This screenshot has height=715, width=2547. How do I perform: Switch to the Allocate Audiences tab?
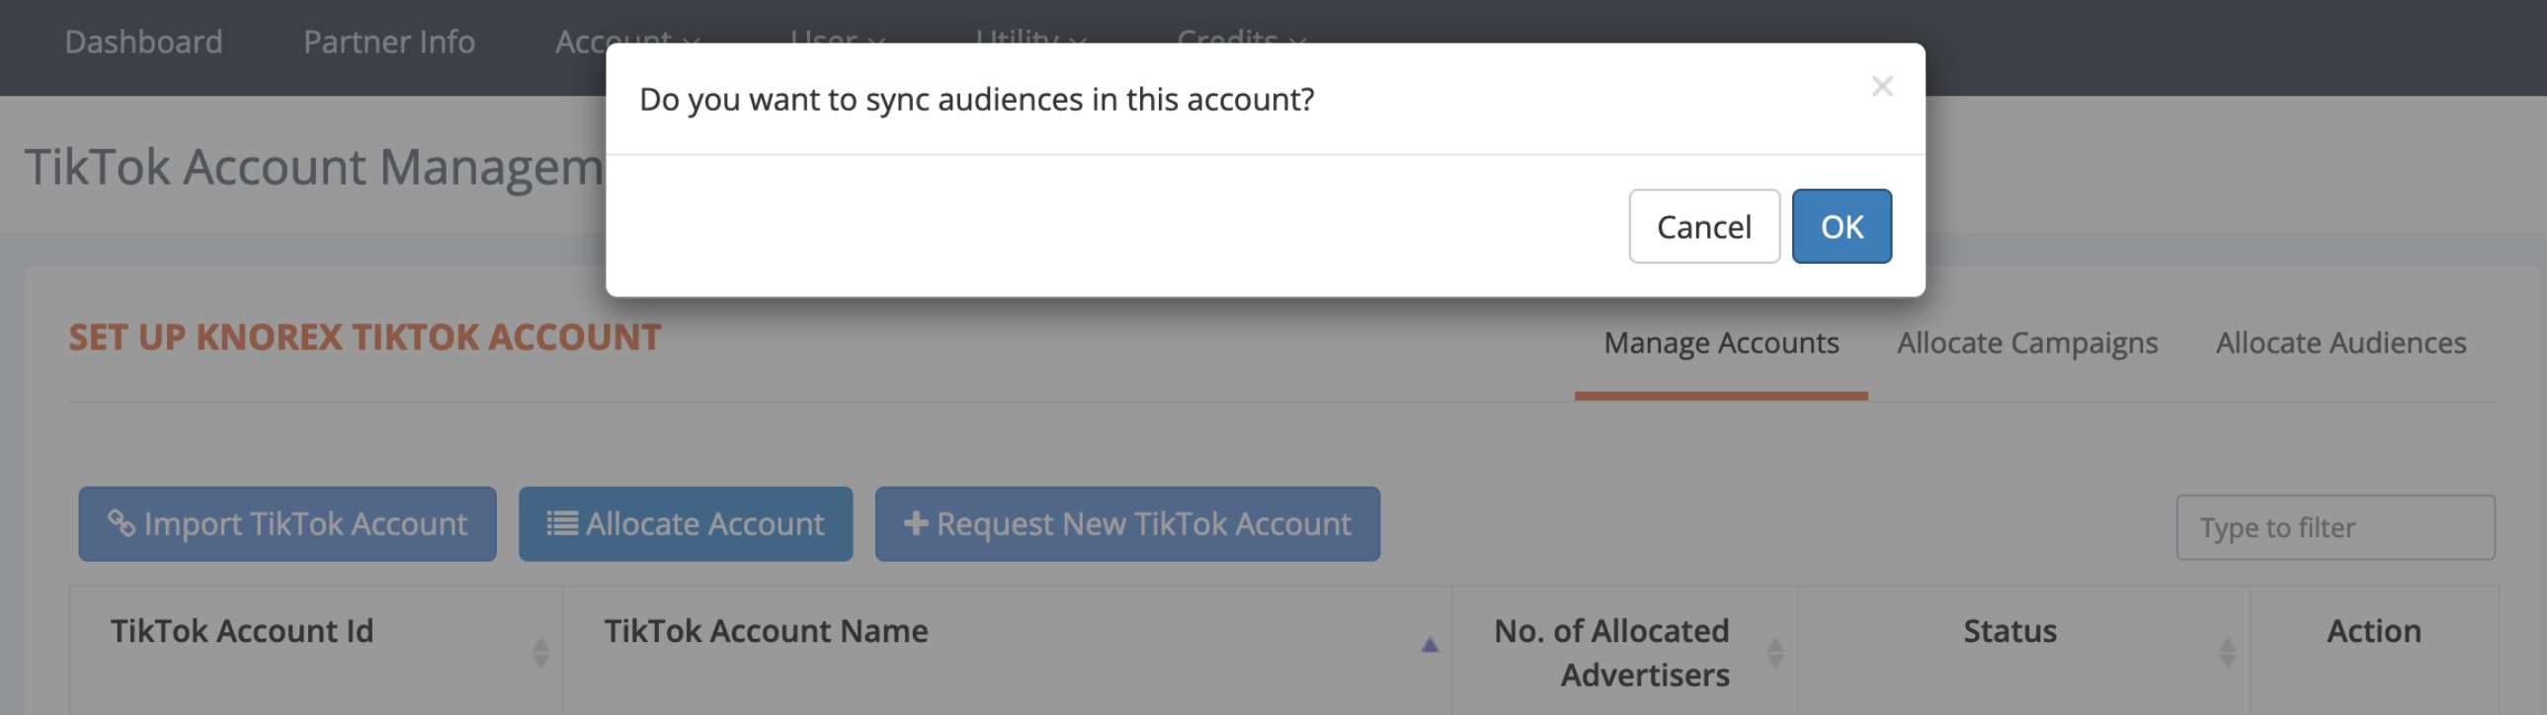(x=2341, y=342)
